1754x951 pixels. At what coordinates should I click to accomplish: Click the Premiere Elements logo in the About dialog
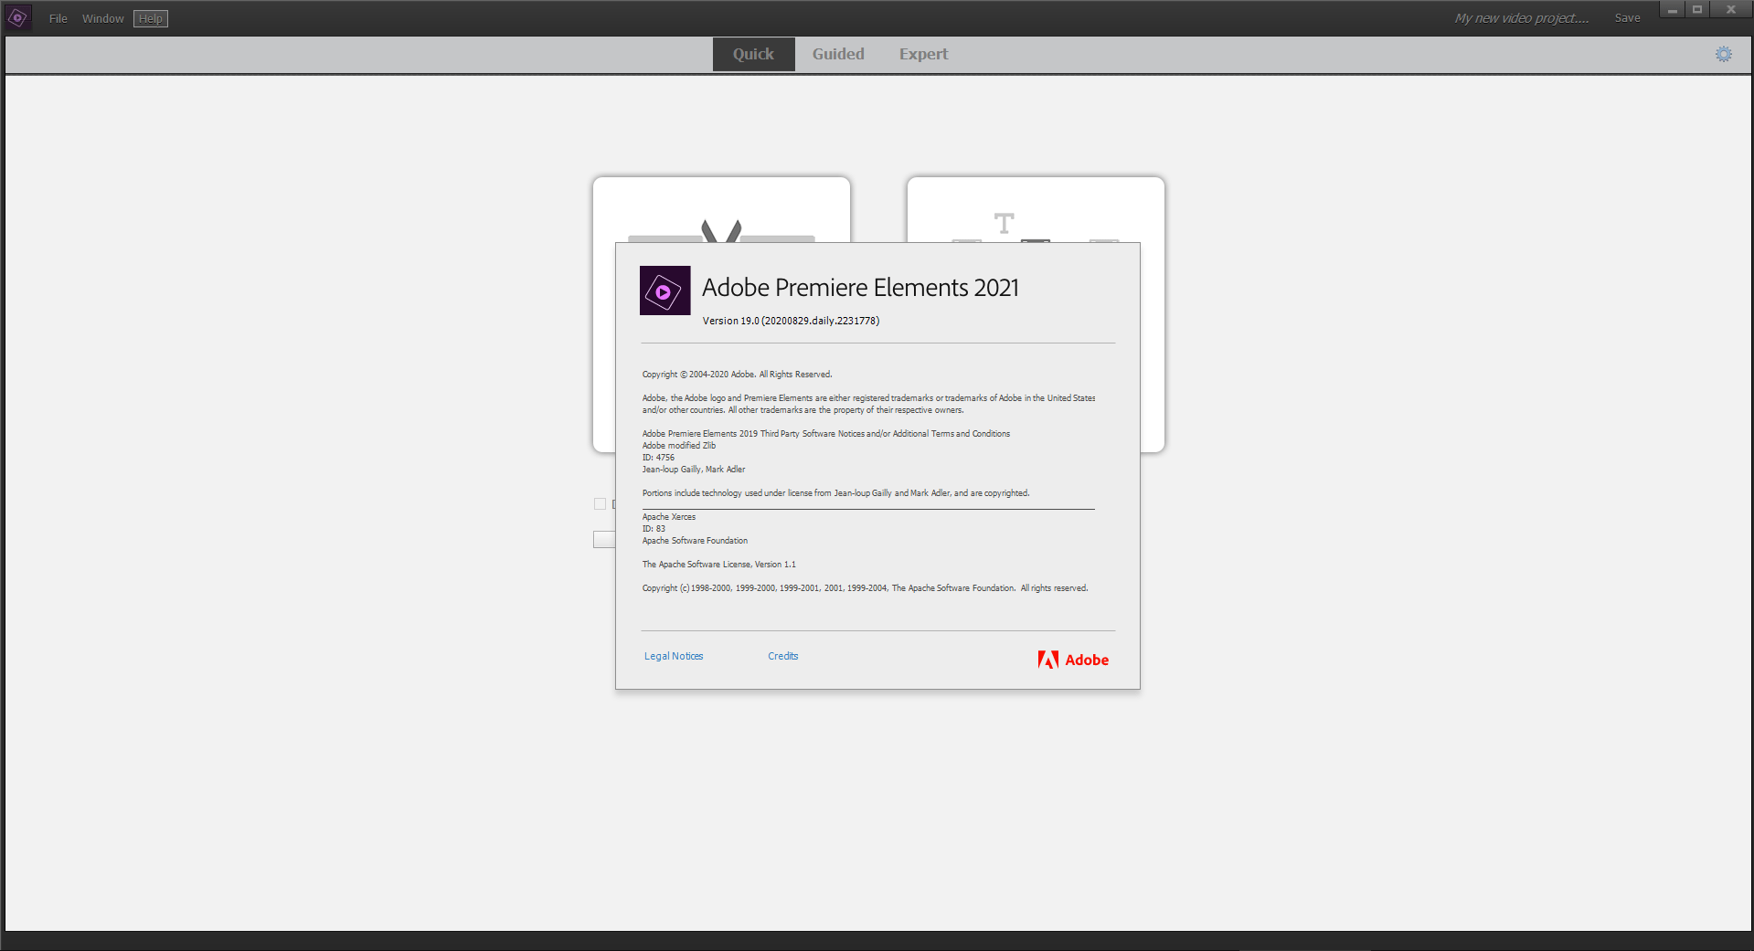(x=664, y=291)
